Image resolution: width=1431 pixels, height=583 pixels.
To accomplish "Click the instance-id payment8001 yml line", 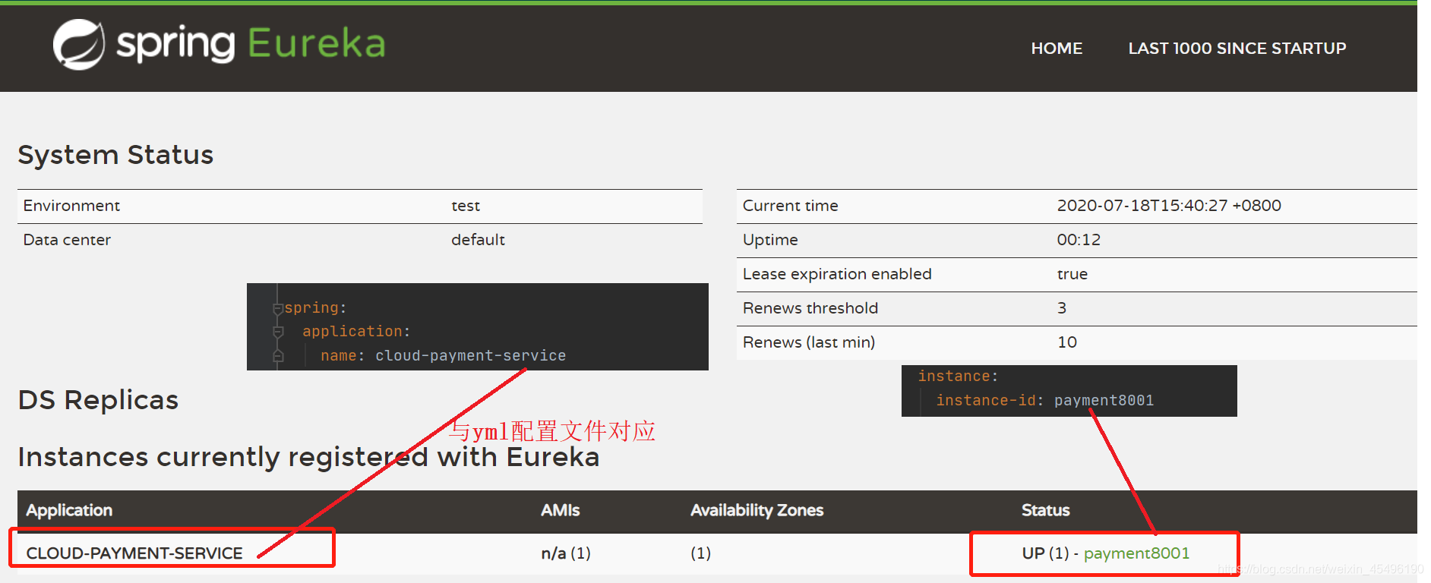I will pos(1044,400).
